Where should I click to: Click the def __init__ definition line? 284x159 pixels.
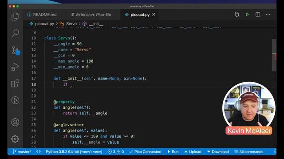tap(100, 79)
